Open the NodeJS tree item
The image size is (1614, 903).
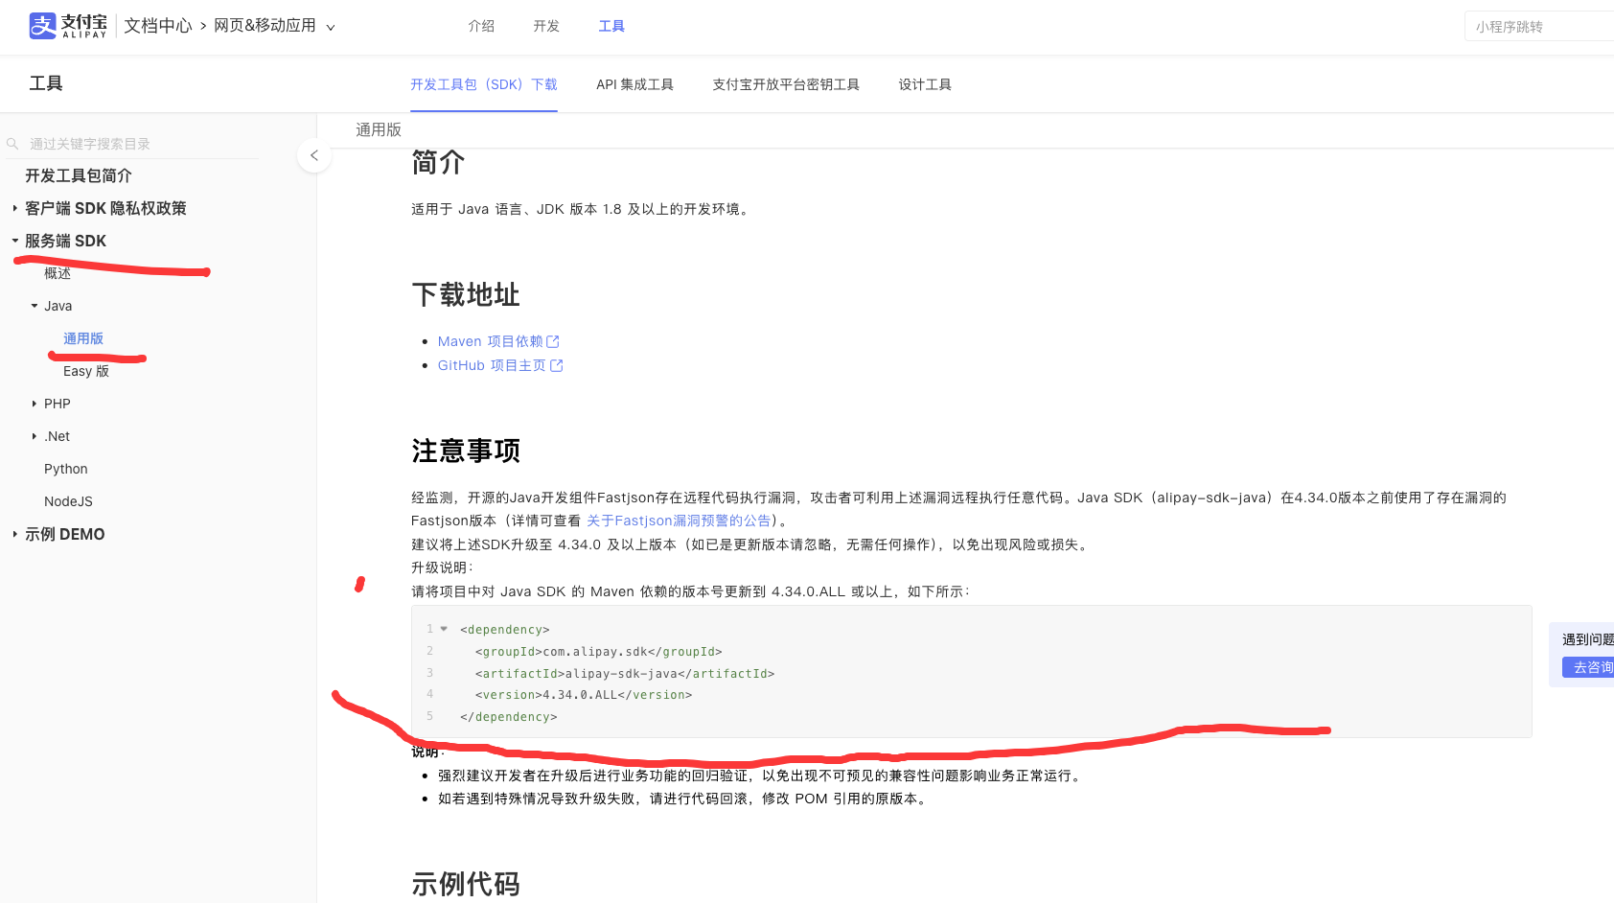coord(68,501)
